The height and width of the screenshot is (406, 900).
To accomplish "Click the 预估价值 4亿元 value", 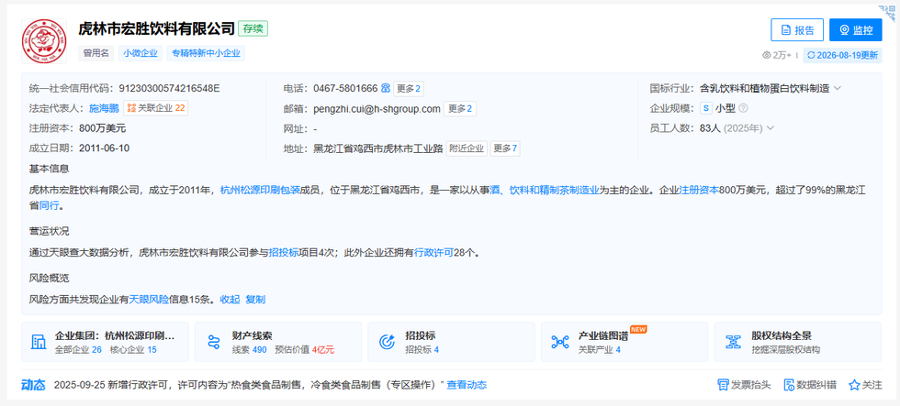I will 305,349.
